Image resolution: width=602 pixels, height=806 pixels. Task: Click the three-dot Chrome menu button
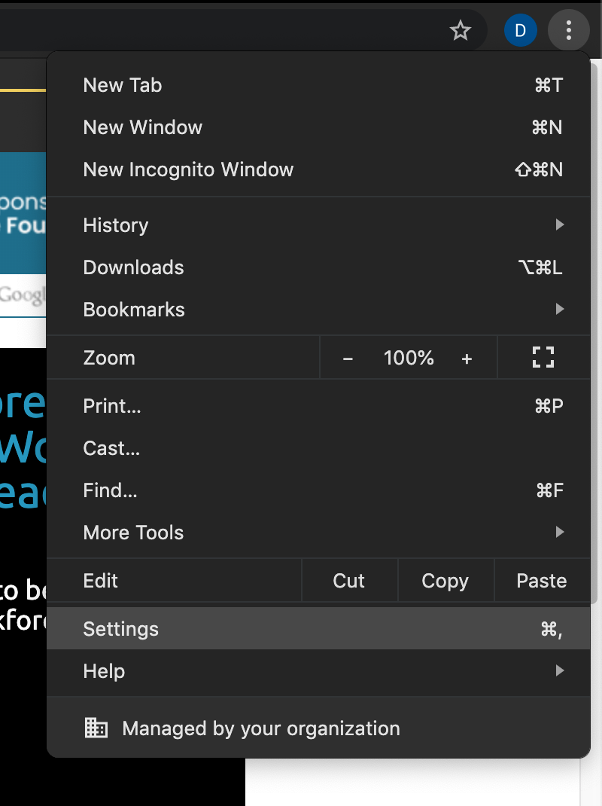(569, 31)
